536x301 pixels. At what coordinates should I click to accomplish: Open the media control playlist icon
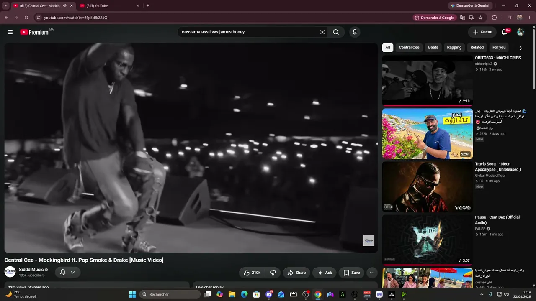pos(509,18)
